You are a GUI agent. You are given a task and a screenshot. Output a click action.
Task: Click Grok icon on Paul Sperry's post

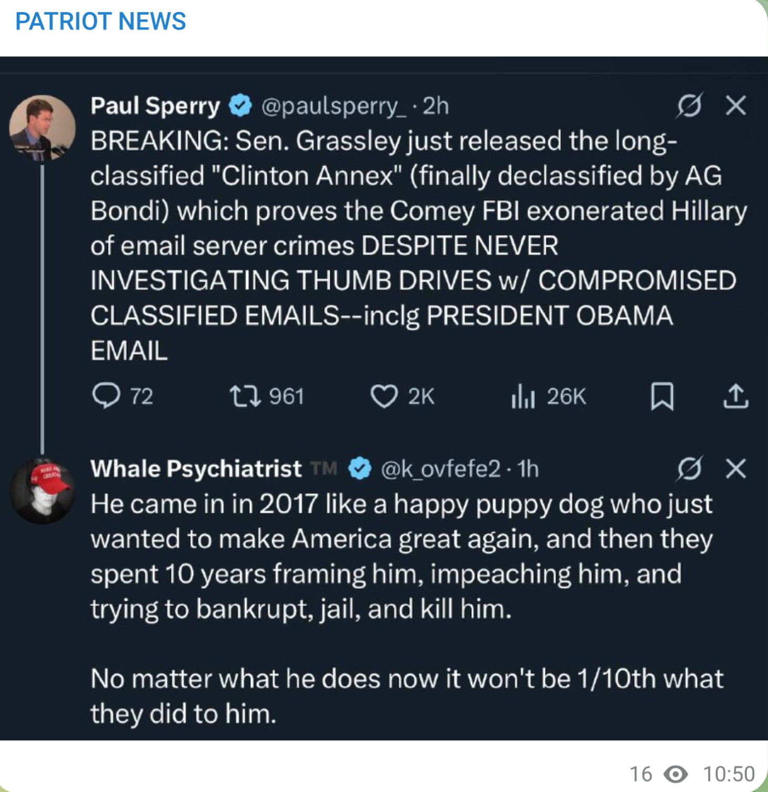pos(689,105)
